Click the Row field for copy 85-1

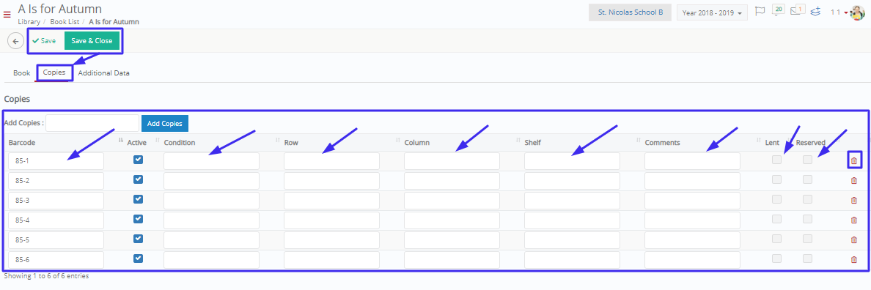point(331,161)
